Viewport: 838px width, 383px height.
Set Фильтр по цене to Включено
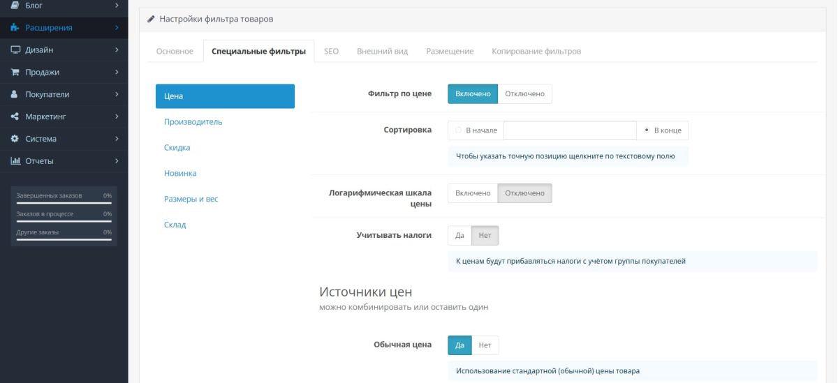[x=473, y=94]
